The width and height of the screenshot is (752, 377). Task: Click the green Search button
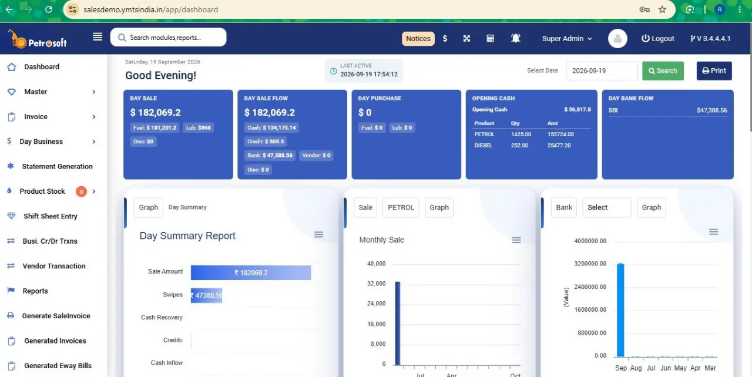point(663,71)
